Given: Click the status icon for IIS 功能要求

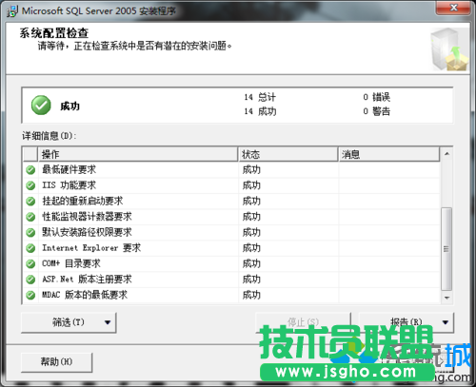Looking at the screenshot, I should tap(30, 185).
